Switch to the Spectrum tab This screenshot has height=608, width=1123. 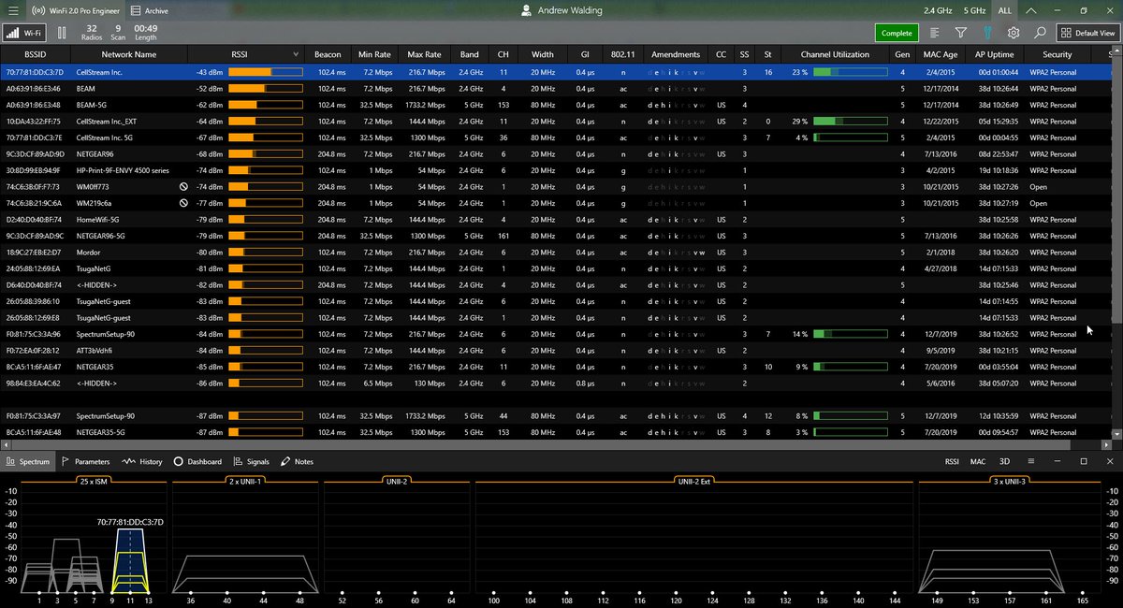(28, 461)
